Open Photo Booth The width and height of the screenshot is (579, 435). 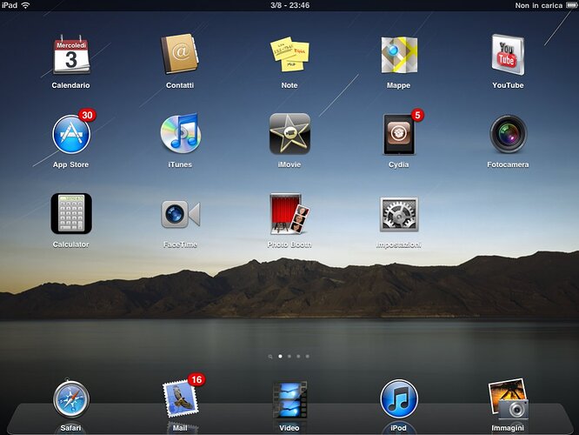point(289,214)
